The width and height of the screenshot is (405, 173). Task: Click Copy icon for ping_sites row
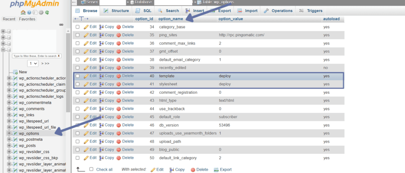pos(102,35)
